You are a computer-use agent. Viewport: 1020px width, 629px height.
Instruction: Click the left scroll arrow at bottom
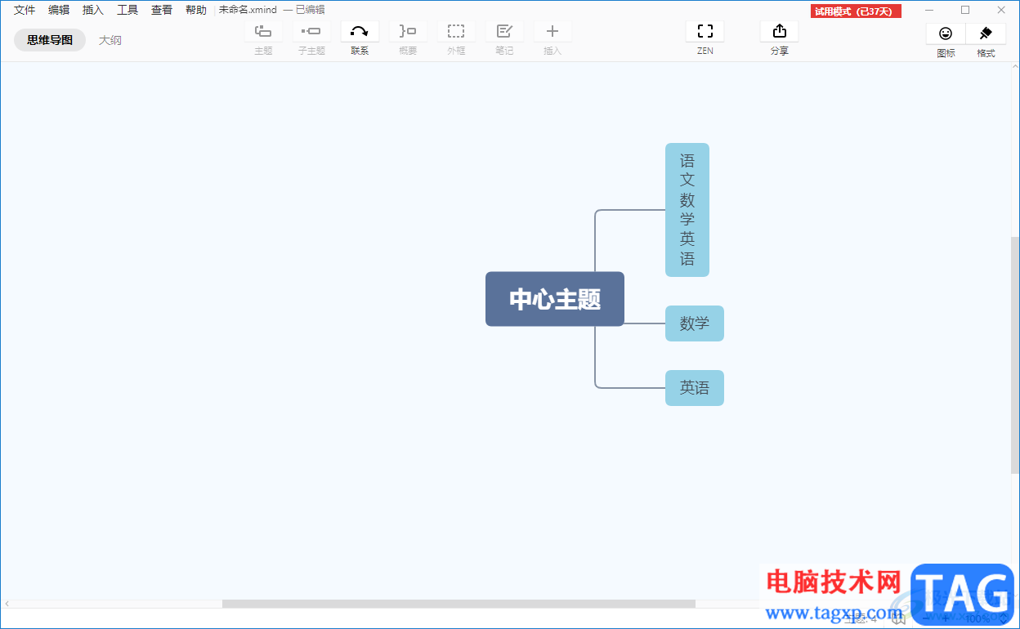pyautogui.click(x=7, y=604)
